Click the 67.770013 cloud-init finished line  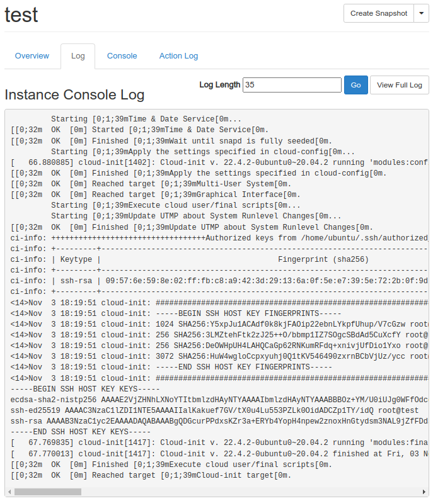click(x=219, y=454)
